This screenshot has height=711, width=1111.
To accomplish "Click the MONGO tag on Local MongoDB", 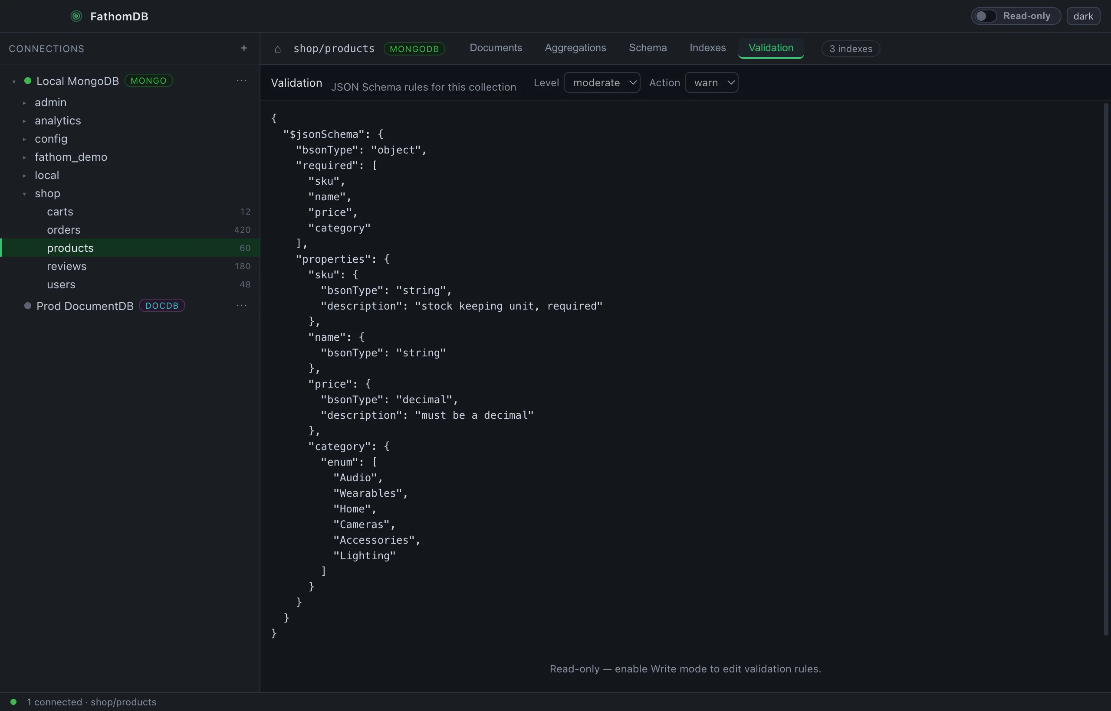I will (148, 81).
